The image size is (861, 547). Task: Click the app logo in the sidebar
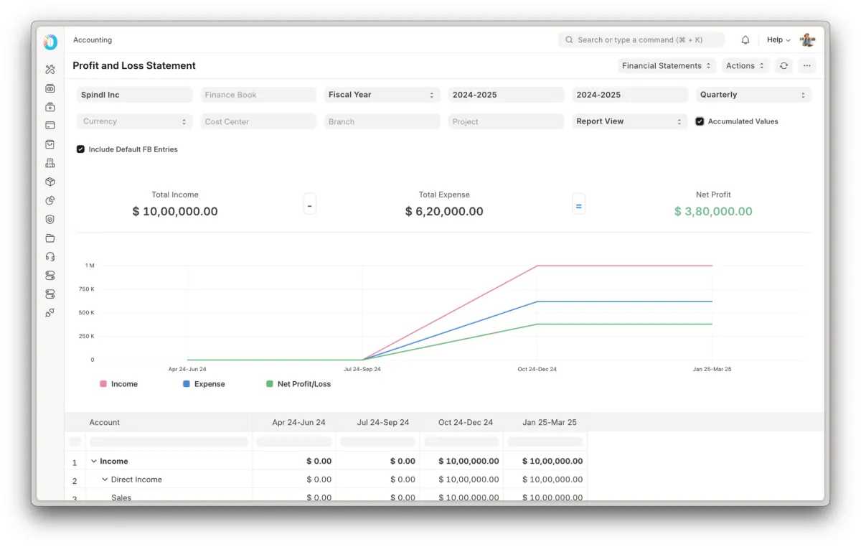50,42
